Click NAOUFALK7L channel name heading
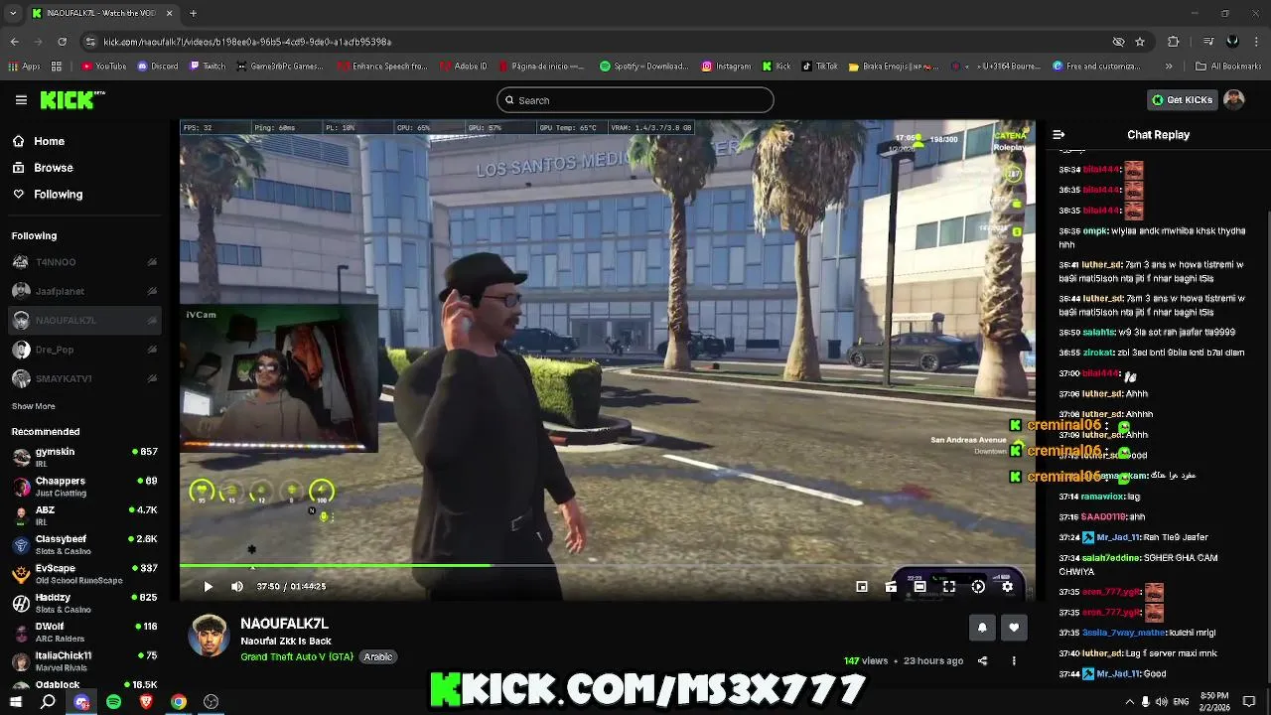This screenshot has width=1271, height=715. click(284, 624)
